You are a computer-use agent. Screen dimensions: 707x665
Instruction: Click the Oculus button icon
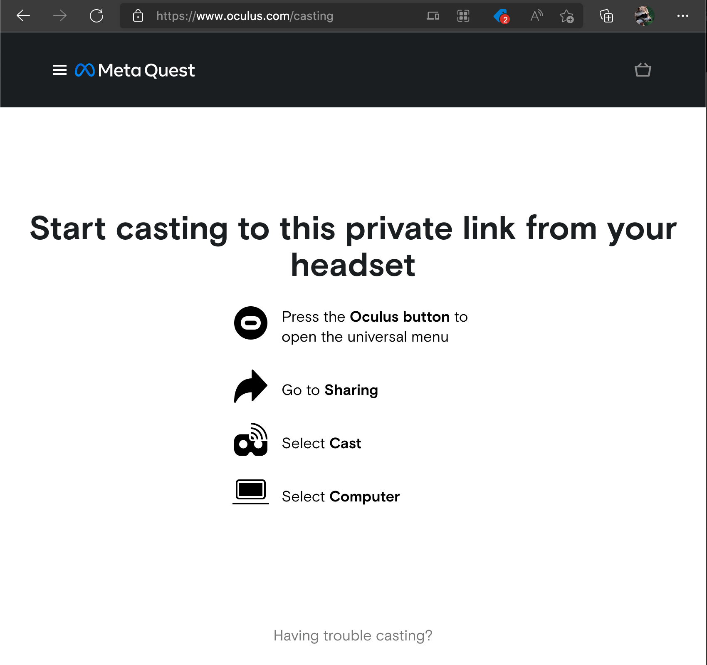point(251,323)
